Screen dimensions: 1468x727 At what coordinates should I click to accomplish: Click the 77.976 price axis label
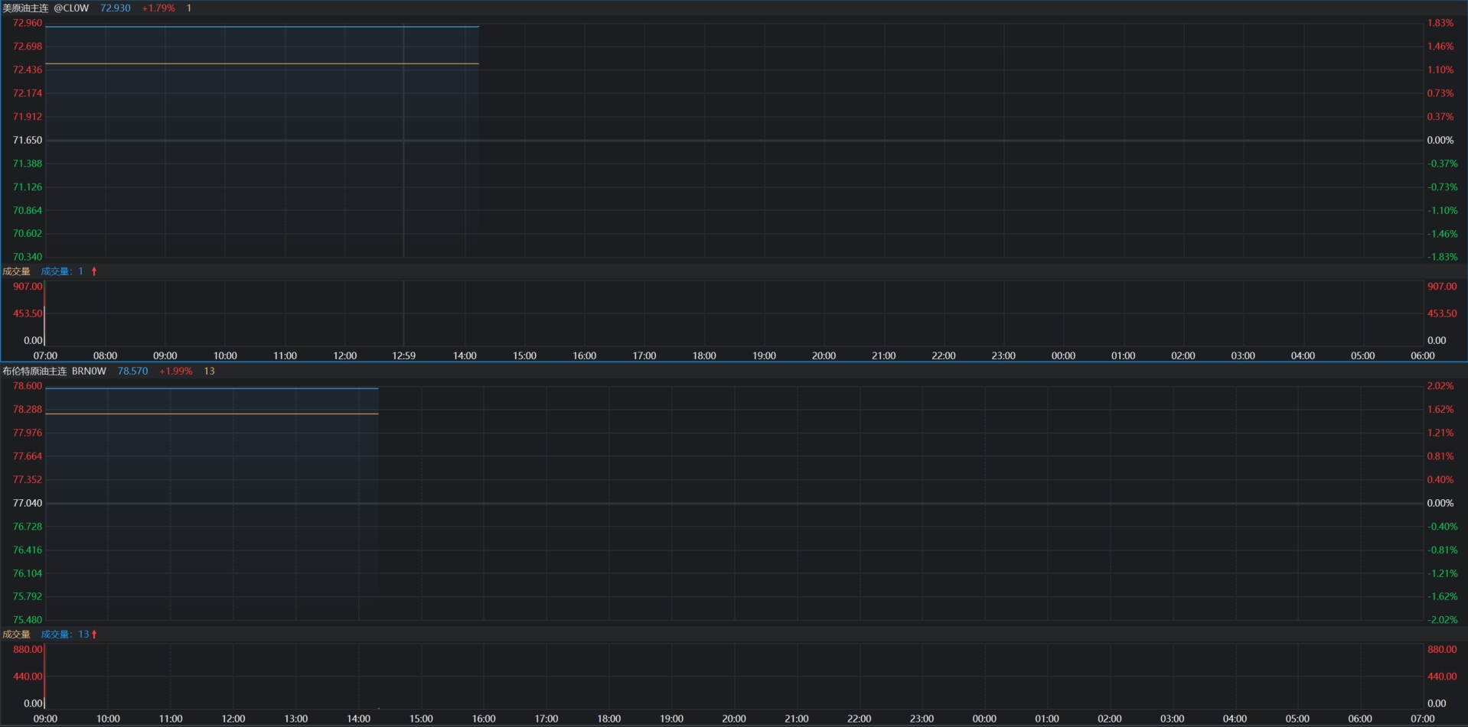pos(28,433)
